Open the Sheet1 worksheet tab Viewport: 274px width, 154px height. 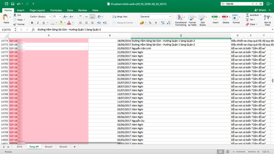click(x=49, y=147)
